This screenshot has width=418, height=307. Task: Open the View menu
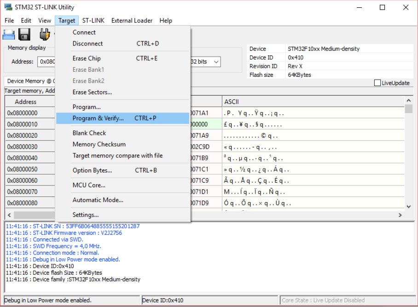(45, 21)
